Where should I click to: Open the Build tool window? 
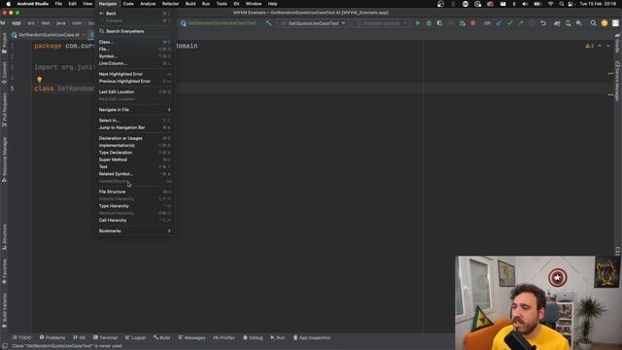point(162,337)
